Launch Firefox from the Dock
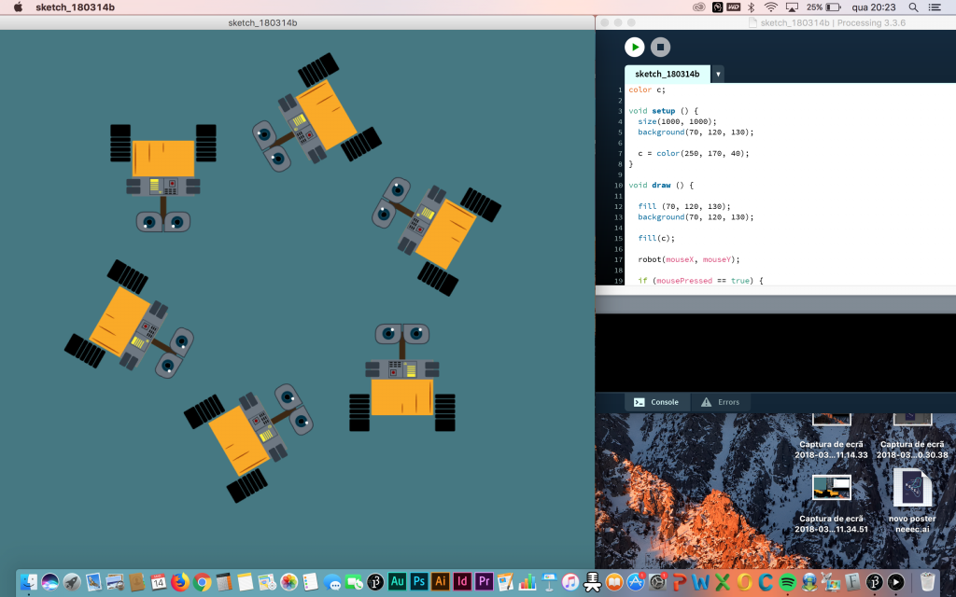The height and width of the screenshot is (597, 956). 180,582
